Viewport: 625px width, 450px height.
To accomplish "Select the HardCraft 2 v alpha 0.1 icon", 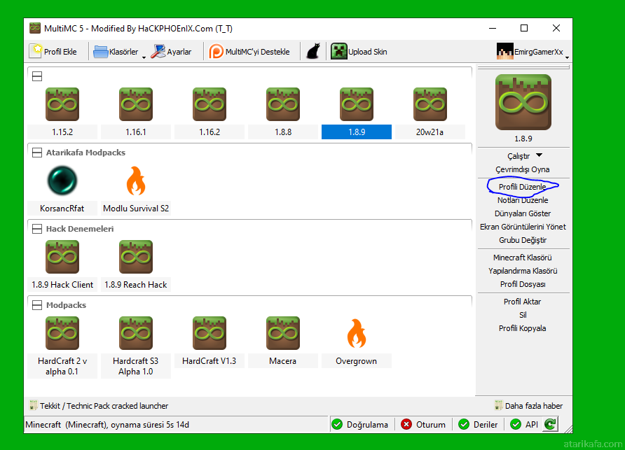I will (62, 333).
